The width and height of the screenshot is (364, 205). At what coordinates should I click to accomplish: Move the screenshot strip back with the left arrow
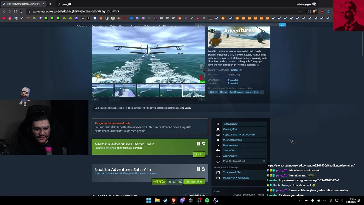tap(95, 99)
